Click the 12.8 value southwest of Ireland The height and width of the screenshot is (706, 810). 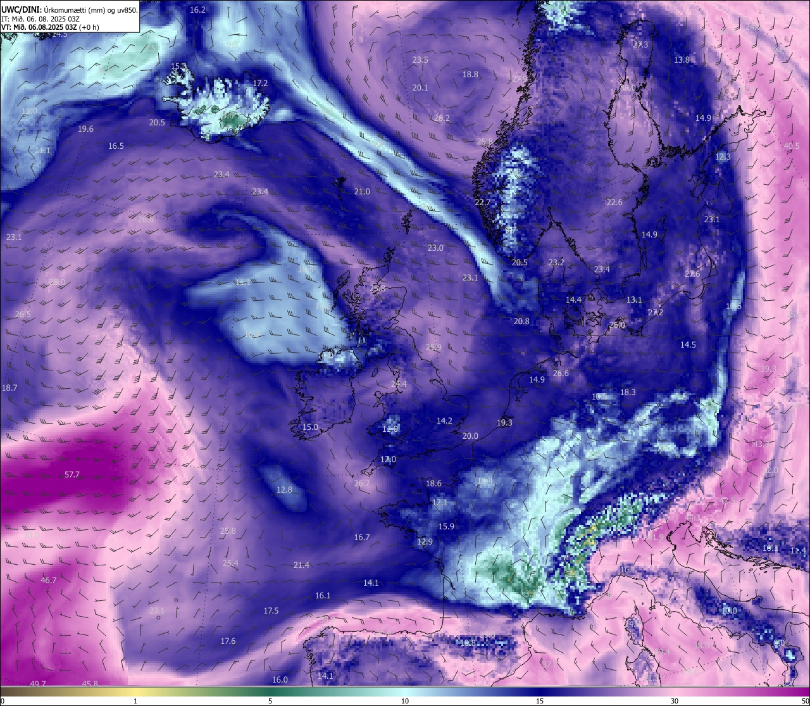(x=284, y=490)
